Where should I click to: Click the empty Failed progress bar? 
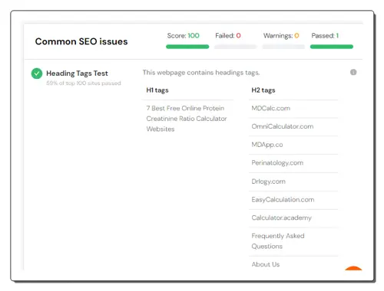click(235, 47)
